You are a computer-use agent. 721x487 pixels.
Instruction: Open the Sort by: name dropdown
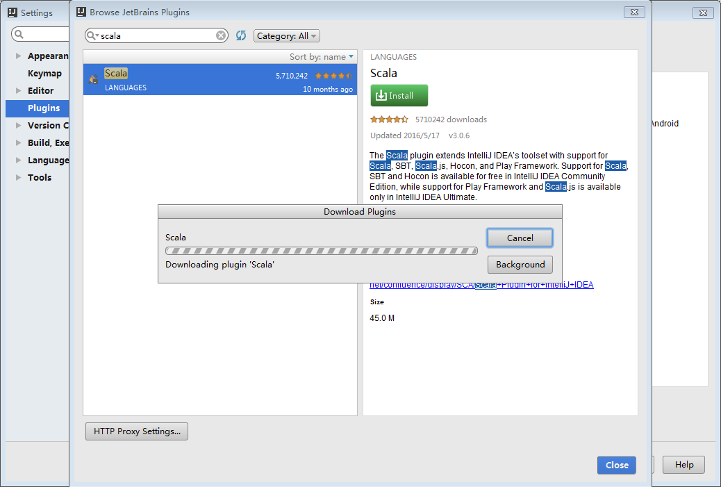tap(322, 56)
